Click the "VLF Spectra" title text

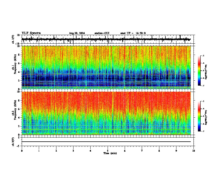31,33
